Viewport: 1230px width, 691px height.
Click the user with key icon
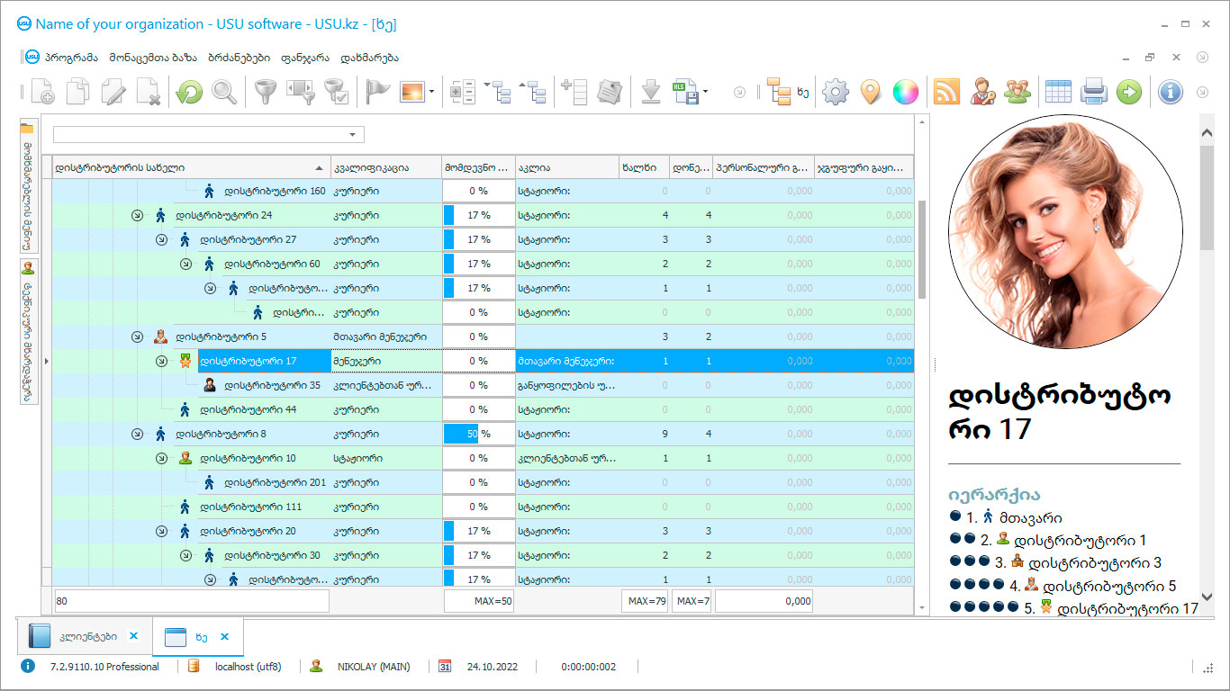point(982,92)
